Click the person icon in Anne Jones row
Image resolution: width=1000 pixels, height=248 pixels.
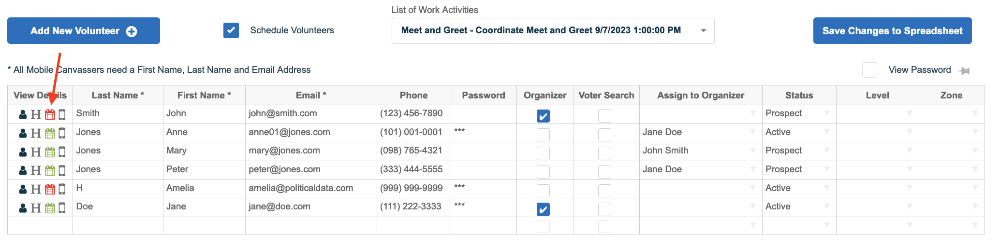point(23,133)
